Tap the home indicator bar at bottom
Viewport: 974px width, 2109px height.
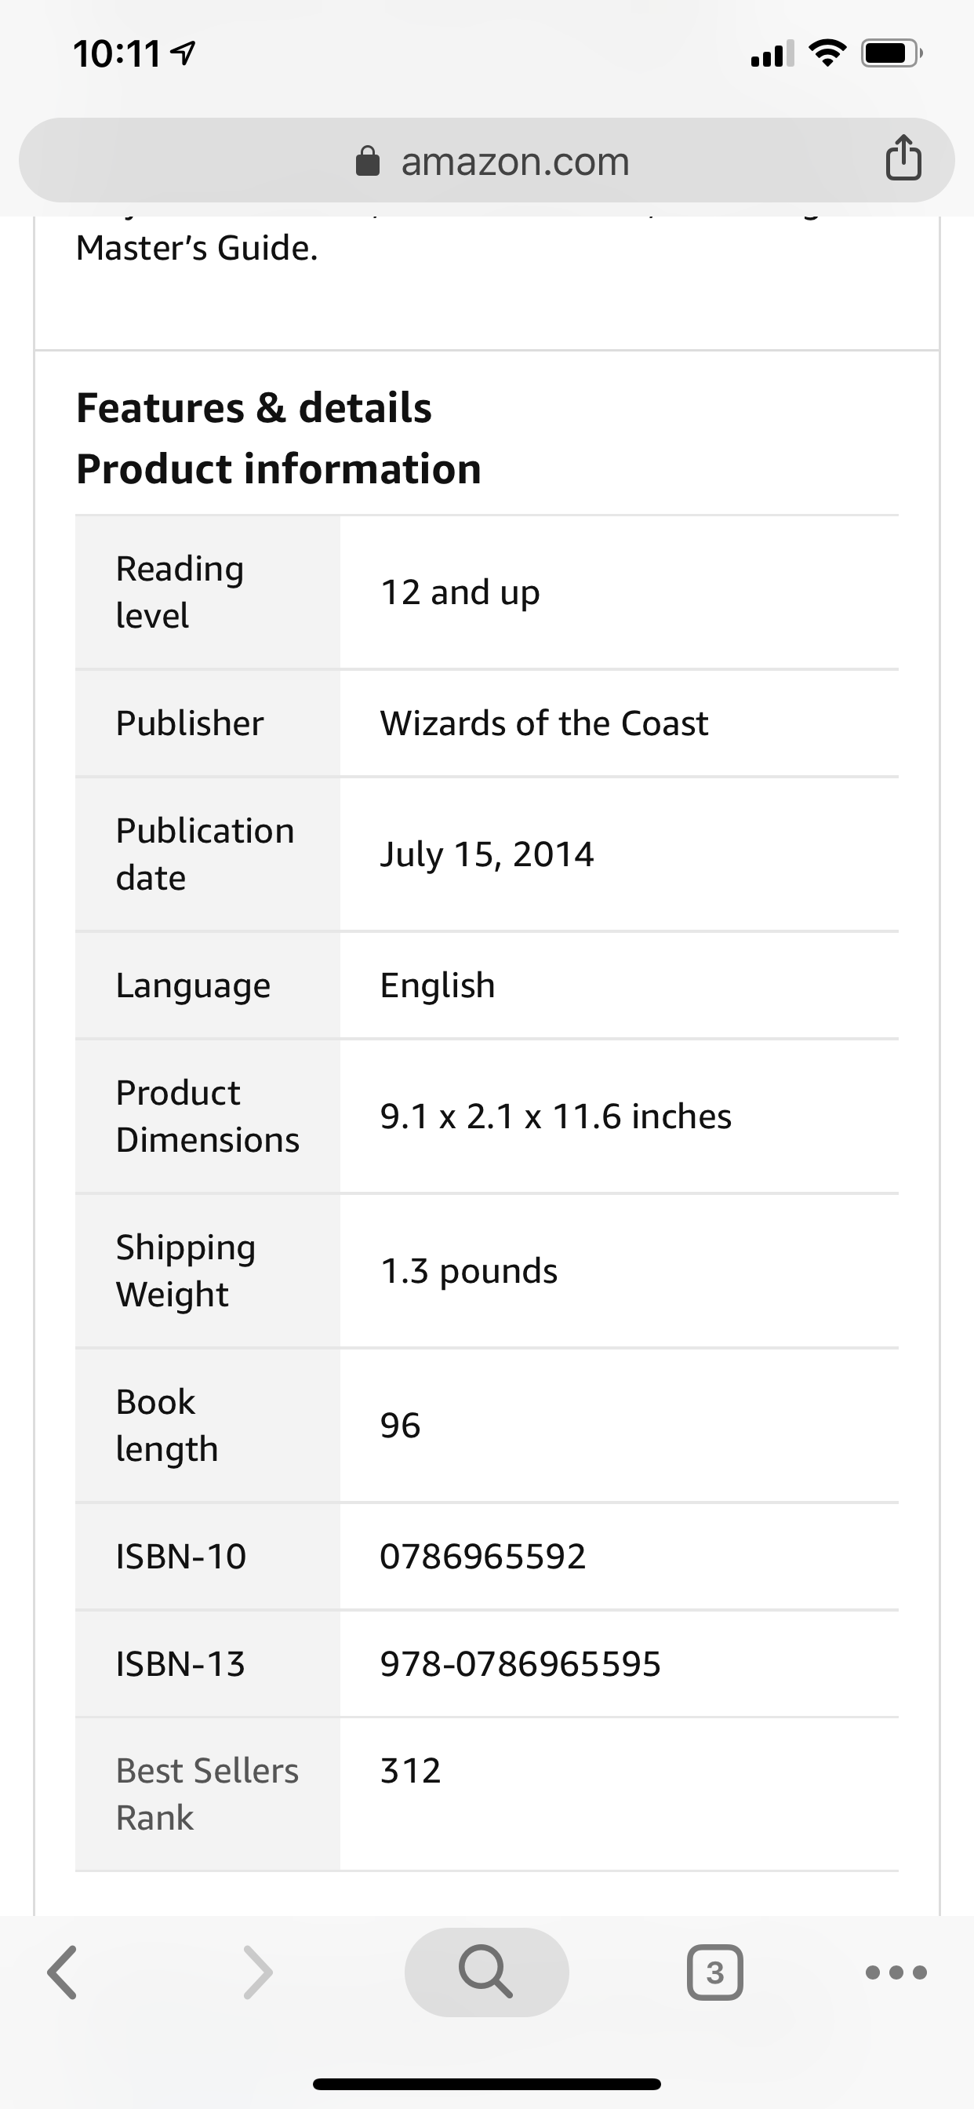click(x=486, y=2084)
